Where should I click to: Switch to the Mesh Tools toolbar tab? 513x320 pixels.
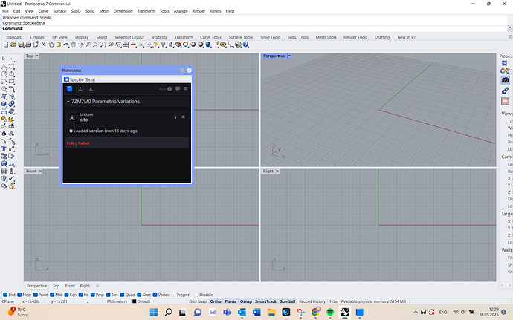[326, 37]
